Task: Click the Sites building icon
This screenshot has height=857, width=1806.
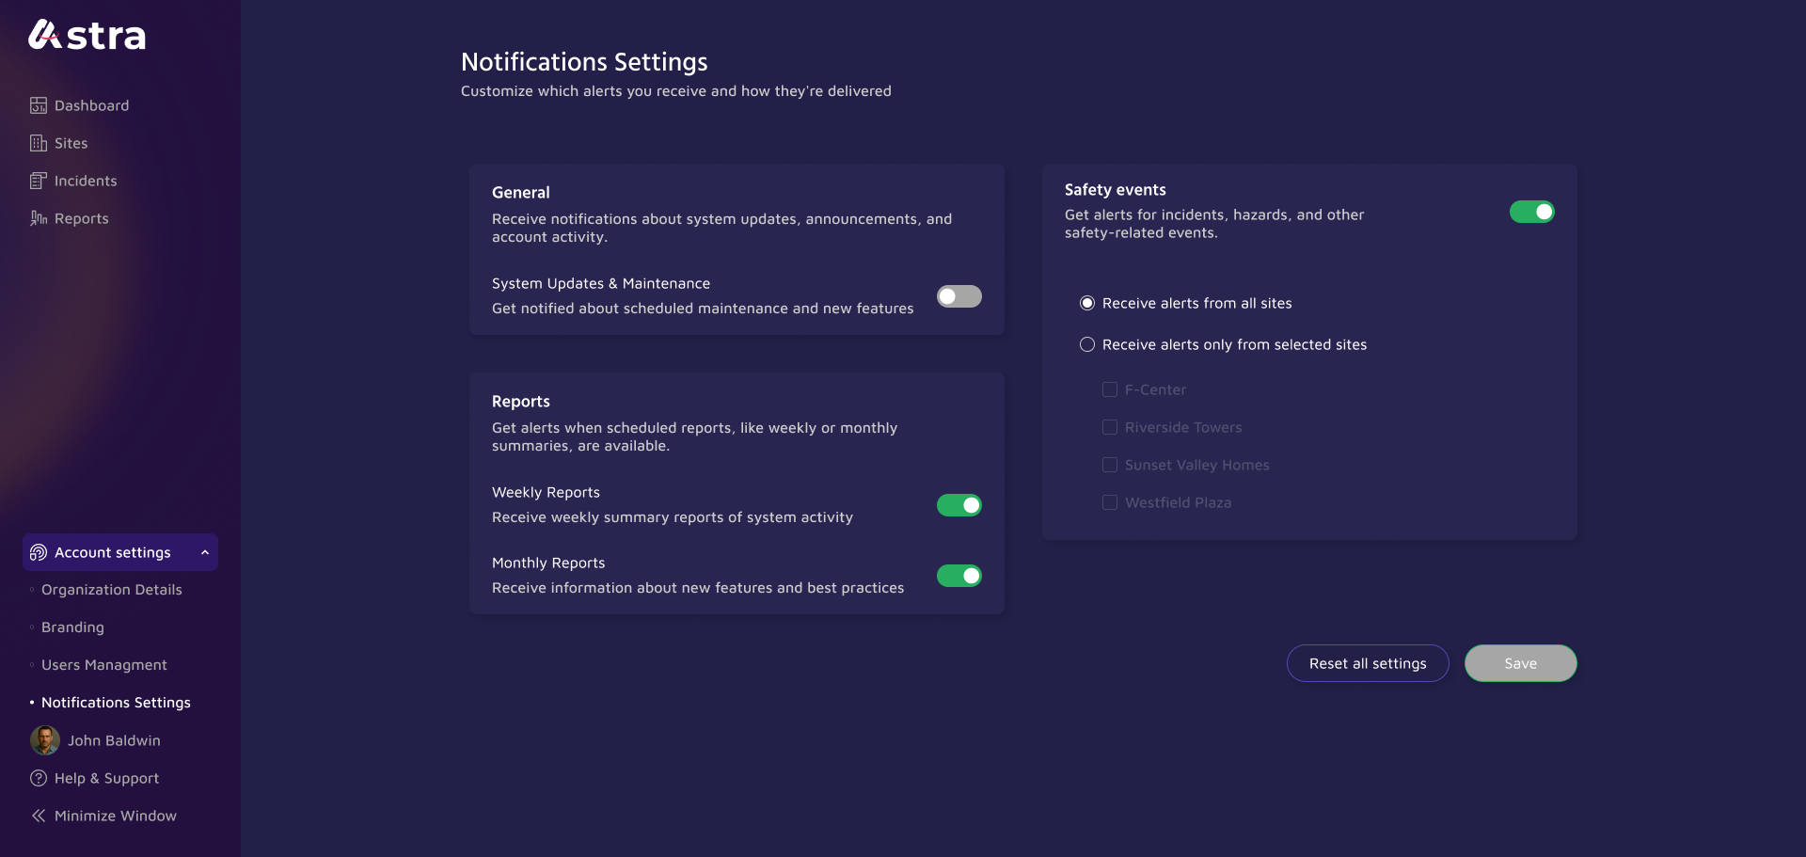Action: 39,143
